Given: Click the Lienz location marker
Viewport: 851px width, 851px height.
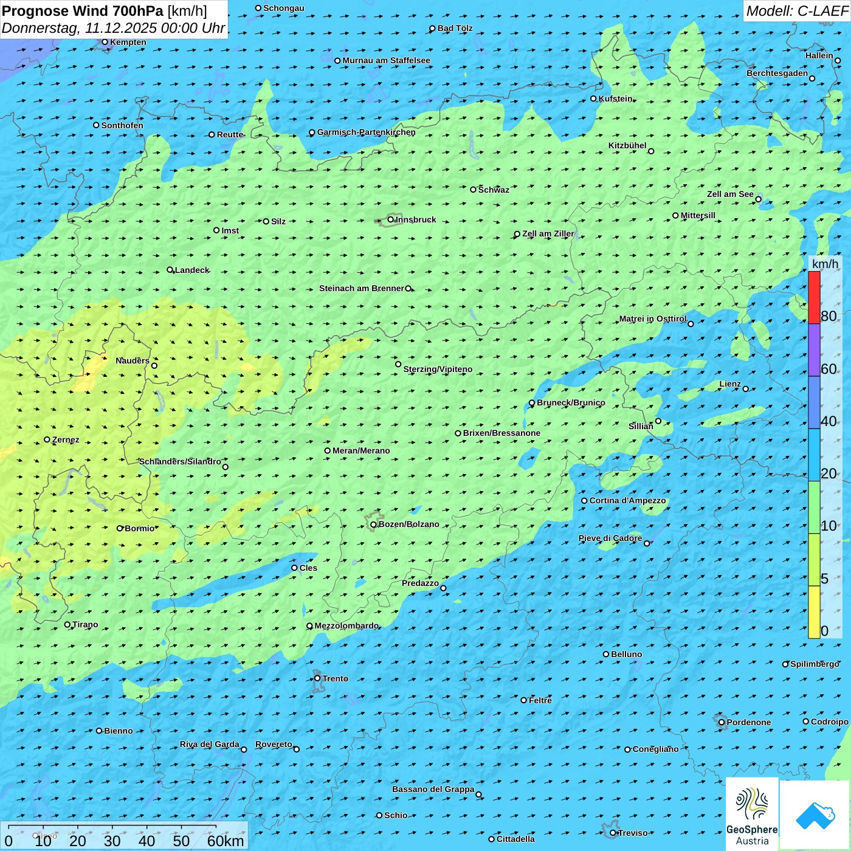Looking at the screenshot, I should [746, 389].
